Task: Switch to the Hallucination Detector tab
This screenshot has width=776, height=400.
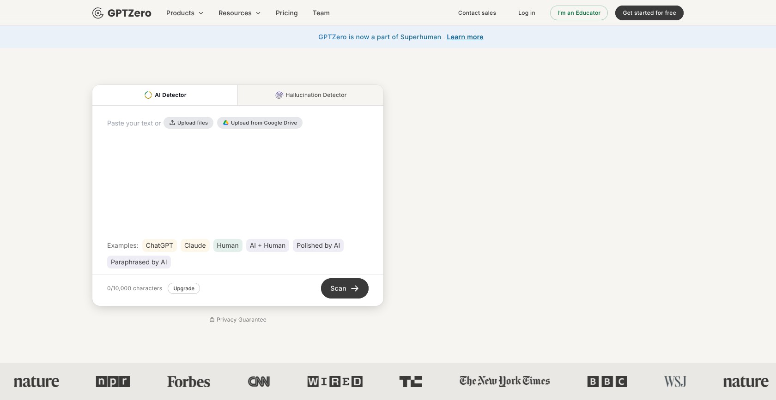Action: 311,95
